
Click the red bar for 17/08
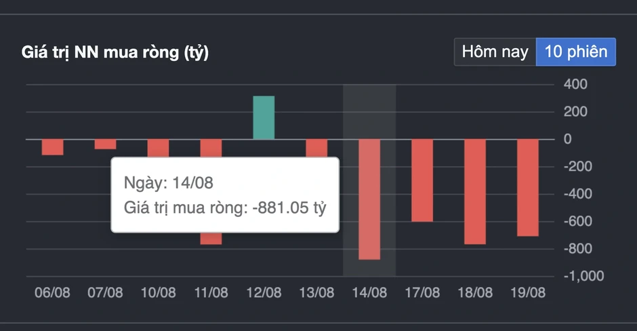(422, 180)
